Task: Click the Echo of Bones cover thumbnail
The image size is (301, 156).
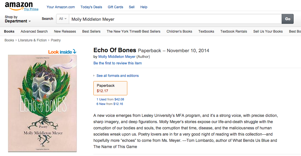Action: click(x=42, y=104)
